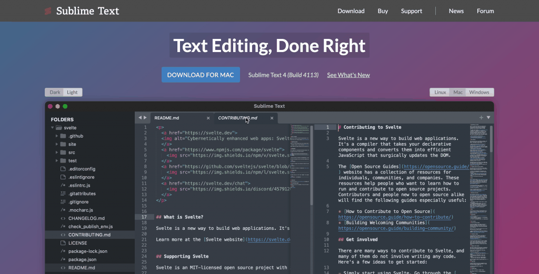The image size is (539, 274).
Task: Expand the .github folder
Action: (57, 136)
